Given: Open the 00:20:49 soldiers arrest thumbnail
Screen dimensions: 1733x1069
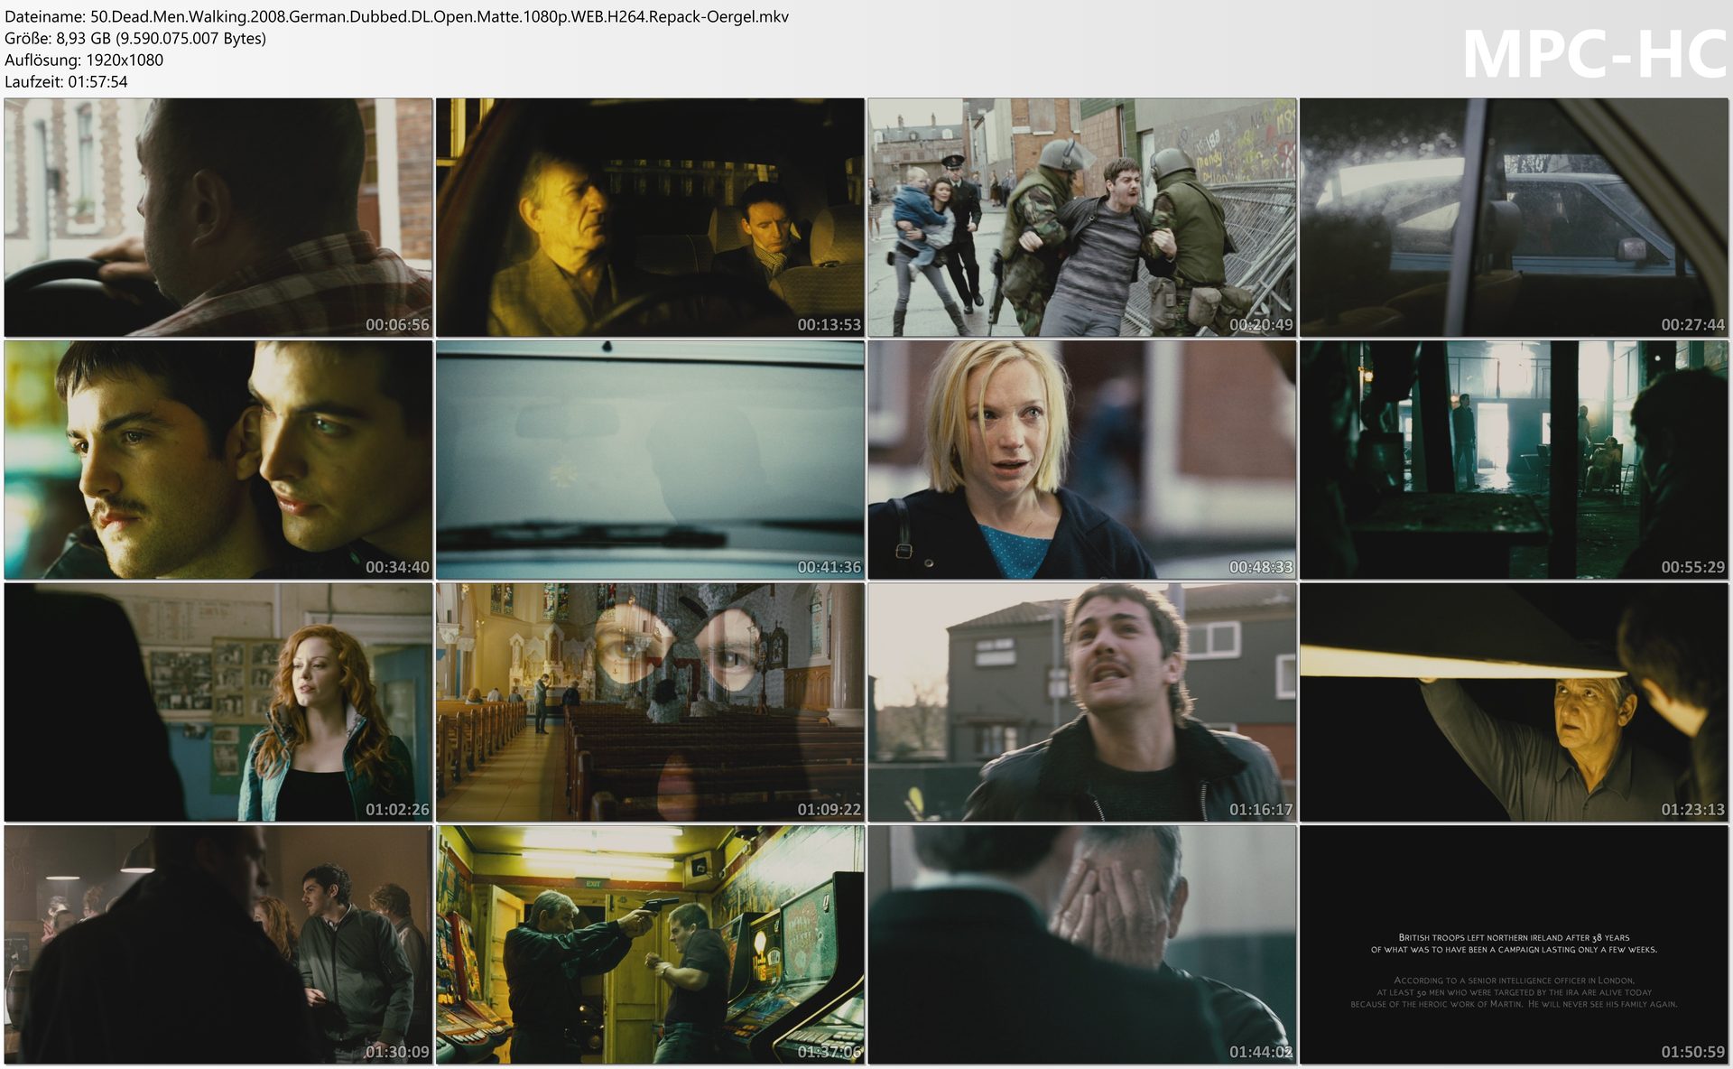Looking at the screenshot, I should click(1081, 218).
